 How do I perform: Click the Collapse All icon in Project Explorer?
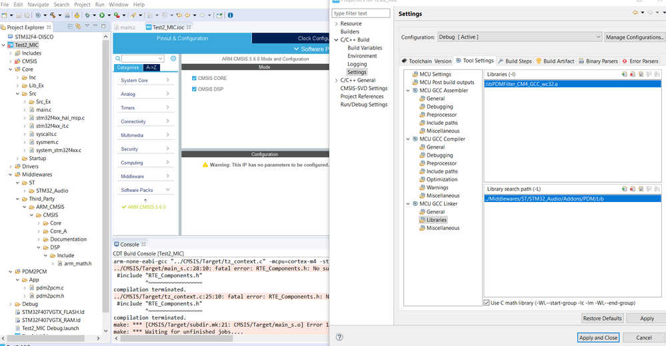[x=71, y=26]
